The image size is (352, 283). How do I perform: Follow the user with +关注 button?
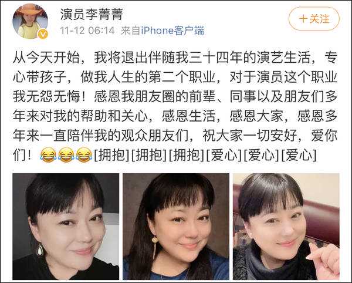pos(314,19)
